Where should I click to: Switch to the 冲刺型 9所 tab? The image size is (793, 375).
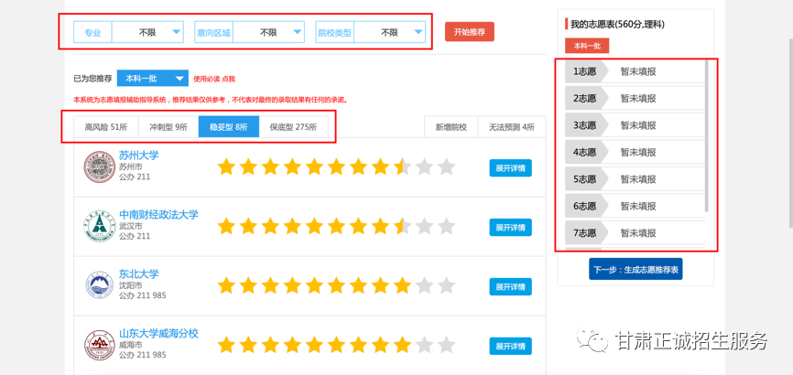168,127
